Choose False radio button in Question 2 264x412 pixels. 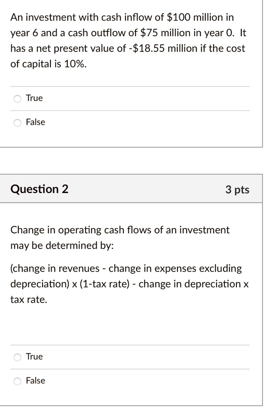tap(17, 381)
